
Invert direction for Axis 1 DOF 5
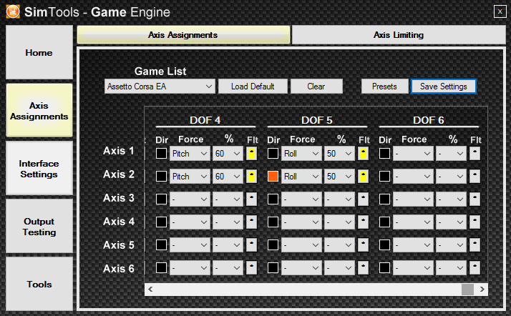(x=273, y=153)
